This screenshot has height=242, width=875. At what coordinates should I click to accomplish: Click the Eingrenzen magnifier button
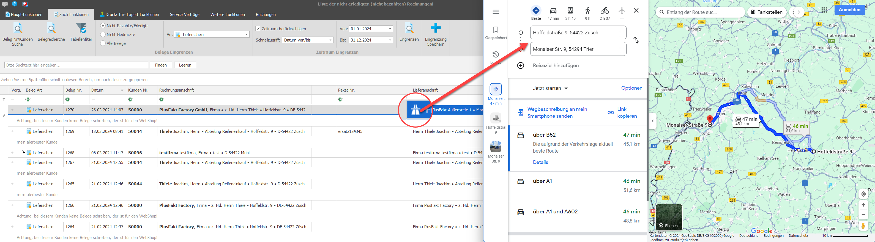409,32
